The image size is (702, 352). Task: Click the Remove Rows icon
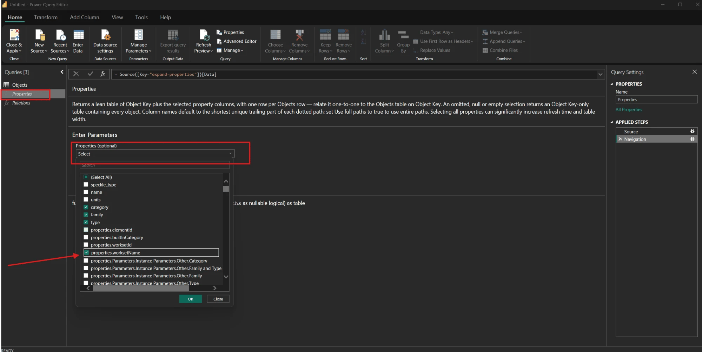344,35
